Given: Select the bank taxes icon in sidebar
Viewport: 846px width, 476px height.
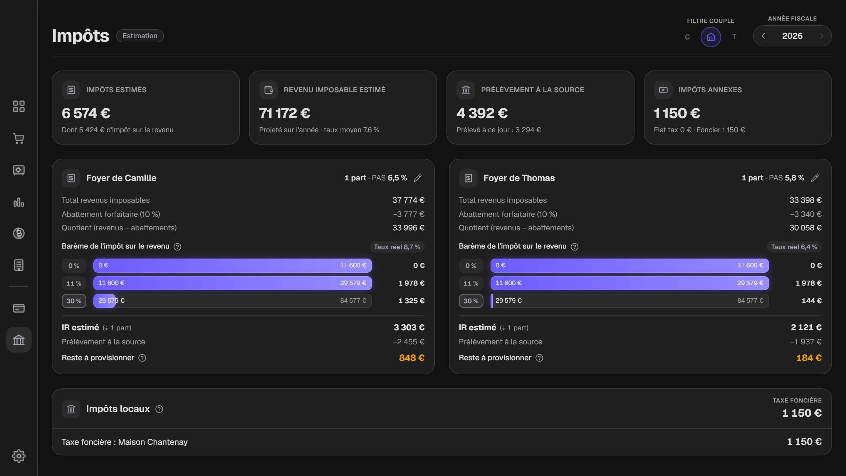Looking at the screenshot, I should pyautogui.click(x=19, y=340).
